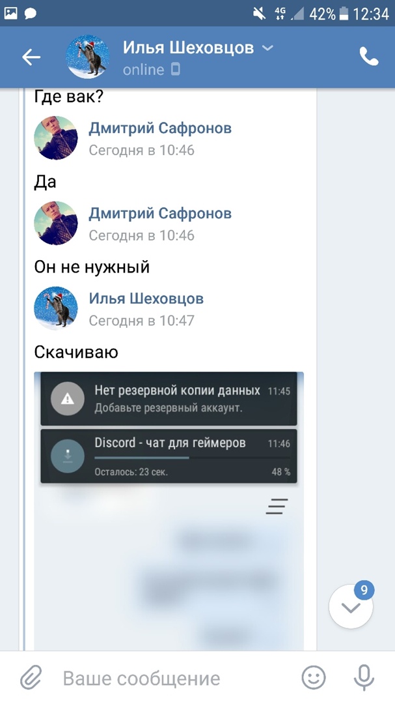Tap the unread count badge showing 9
The image size is (395, 704).
coord(364,590)
